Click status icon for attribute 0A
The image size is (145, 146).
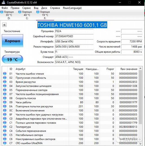(5, 106)
